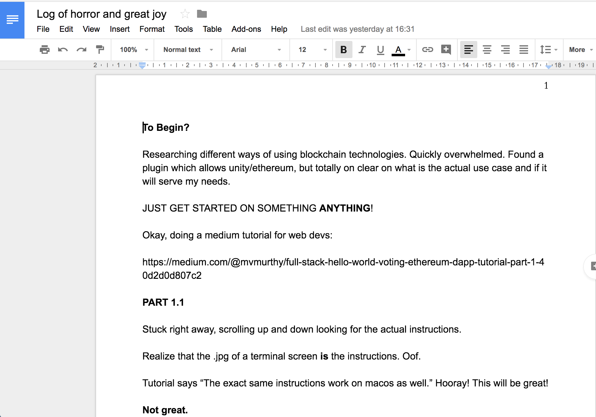Open the Add-ons menu
This screenshot has width=596, height=417.
click(x=246, y=29)
